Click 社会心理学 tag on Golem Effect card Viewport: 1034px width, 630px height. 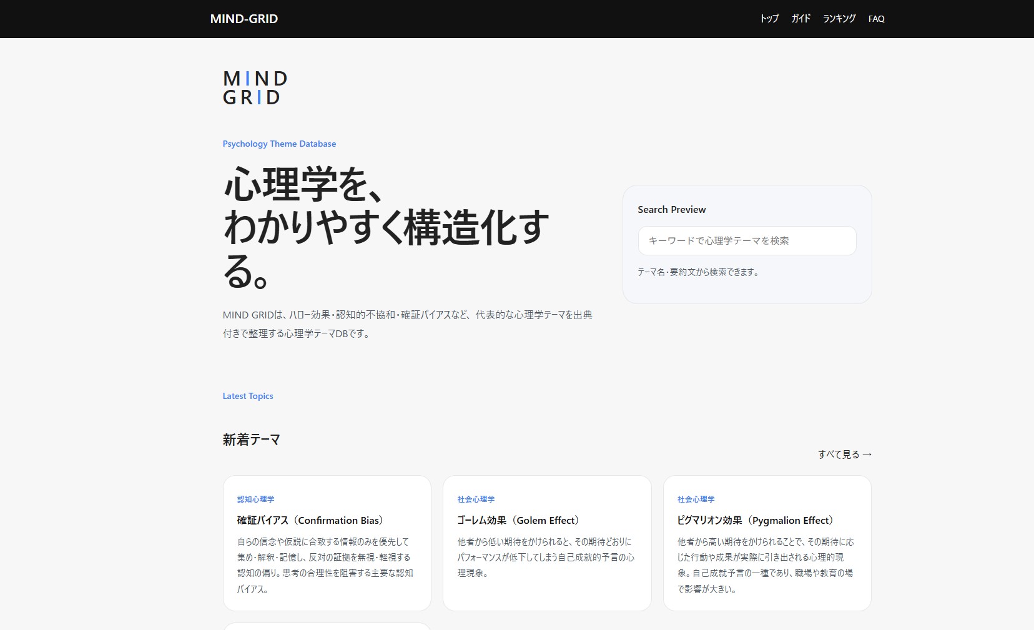coord(476,499)
